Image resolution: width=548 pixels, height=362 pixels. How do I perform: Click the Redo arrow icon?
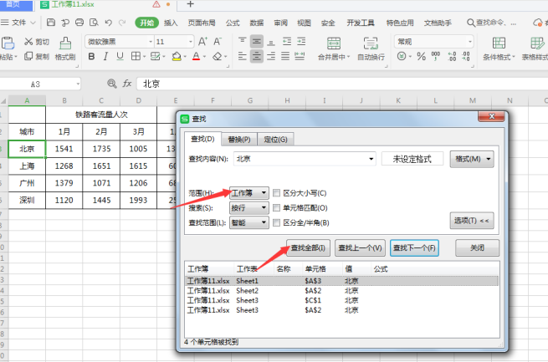tap(122, 23)
